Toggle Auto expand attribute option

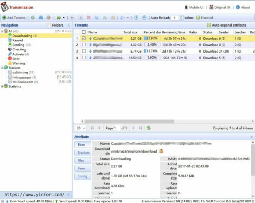226,25
